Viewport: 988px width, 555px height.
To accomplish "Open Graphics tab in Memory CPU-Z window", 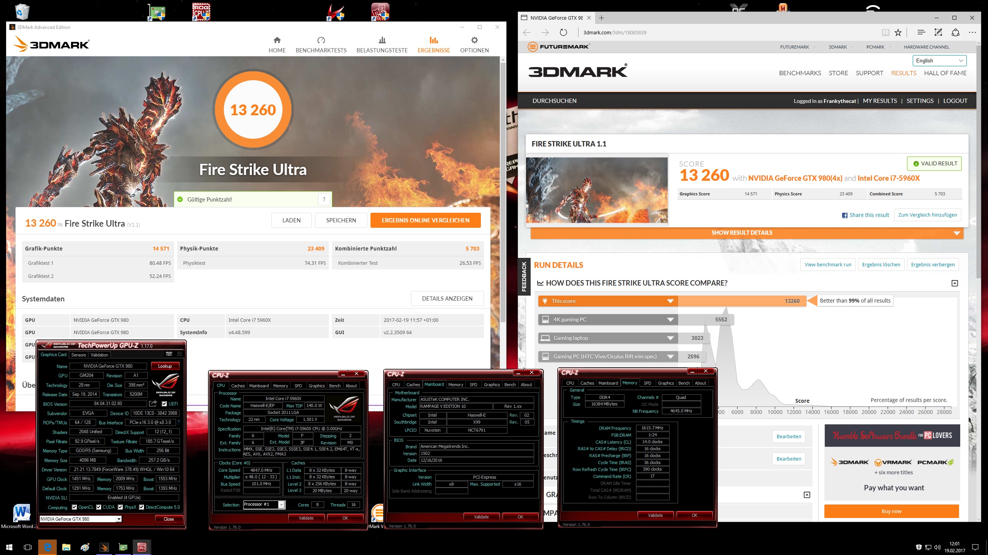I will point(666,383).
